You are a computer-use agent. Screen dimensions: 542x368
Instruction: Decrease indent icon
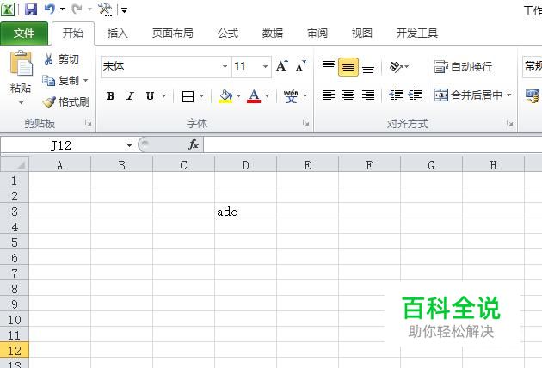coord(396,95)
